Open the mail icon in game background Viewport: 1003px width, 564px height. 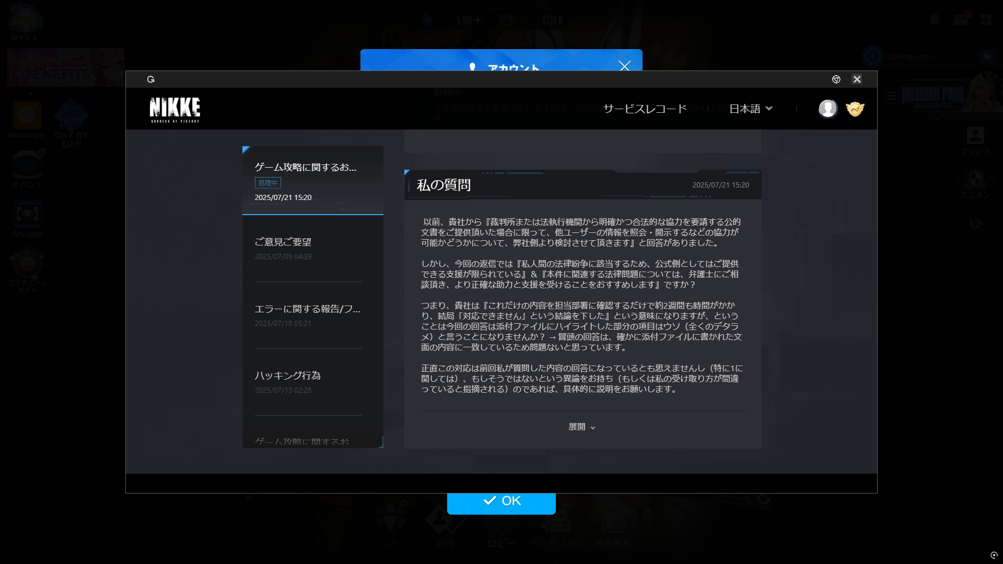click(x=961, y=19)
